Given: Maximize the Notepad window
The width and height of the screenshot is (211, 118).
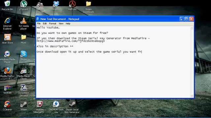Looking at the screenshot, I should point(187,19).
